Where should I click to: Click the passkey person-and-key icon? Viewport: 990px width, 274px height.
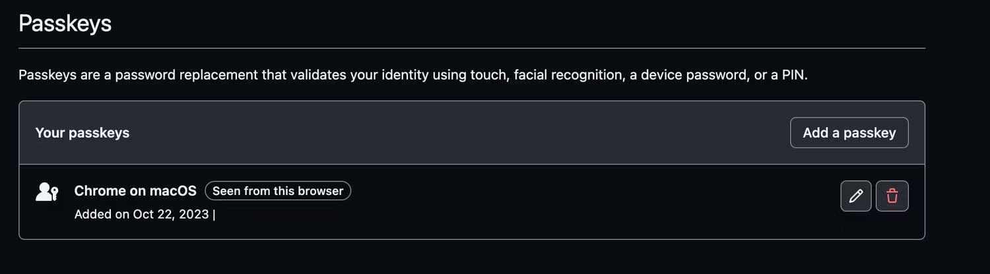point(47,192)
